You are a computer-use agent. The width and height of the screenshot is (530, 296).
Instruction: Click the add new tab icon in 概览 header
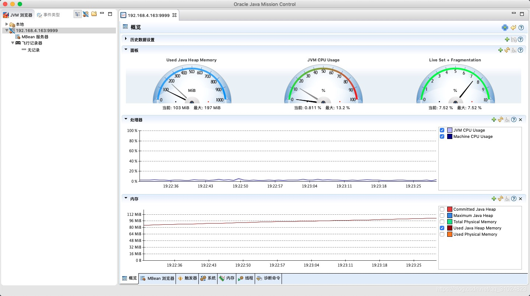pos(505,28)
